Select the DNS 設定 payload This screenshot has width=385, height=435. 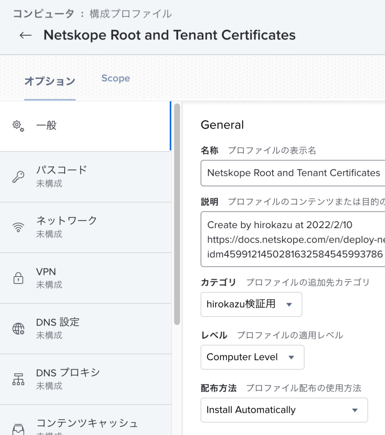[85, 329]
